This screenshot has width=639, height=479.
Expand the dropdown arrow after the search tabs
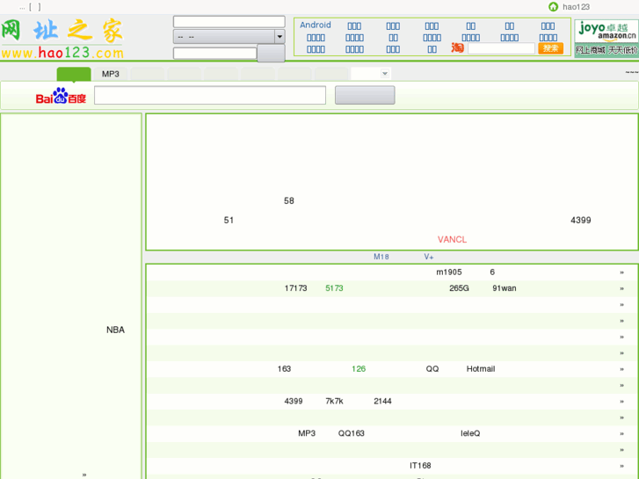(384, 74)
